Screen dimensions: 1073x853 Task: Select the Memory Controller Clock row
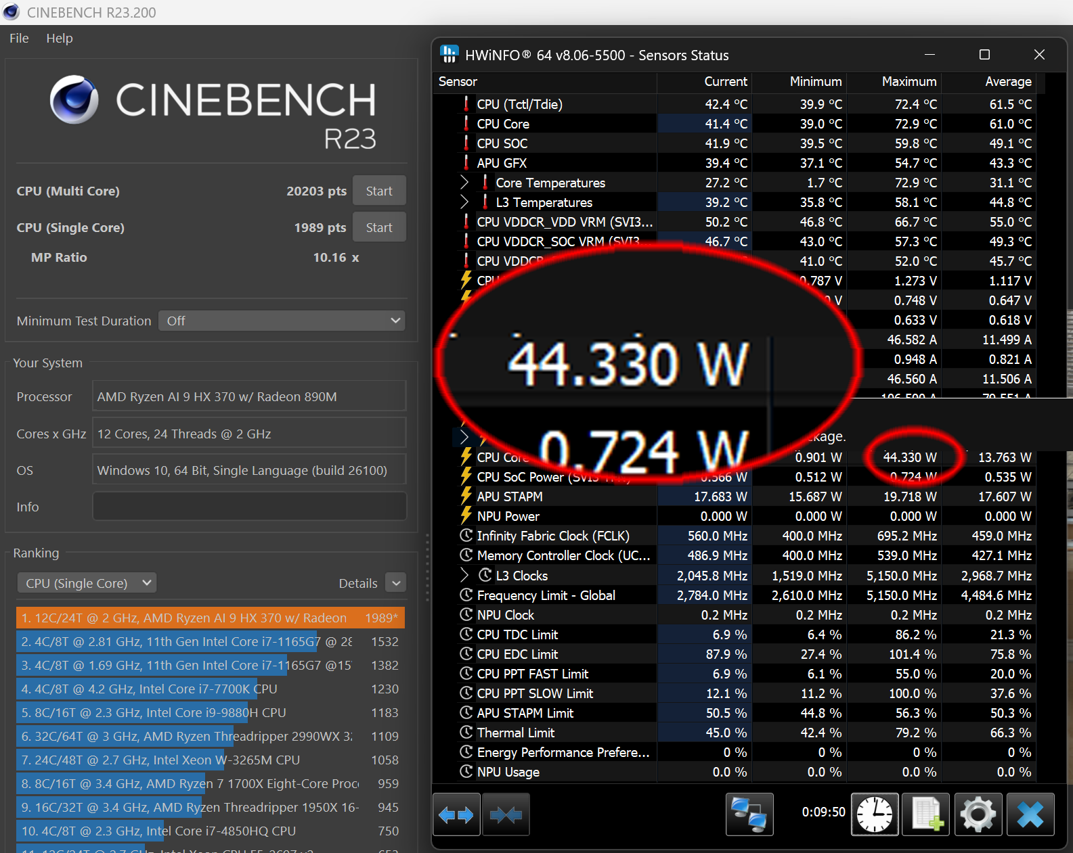coord(735,555)
